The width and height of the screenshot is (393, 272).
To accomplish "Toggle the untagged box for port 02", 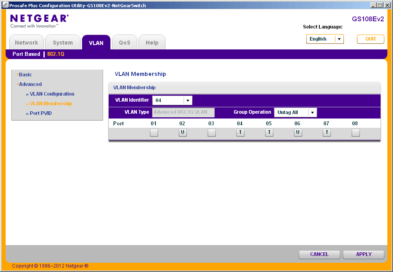I will pos(183,133).
